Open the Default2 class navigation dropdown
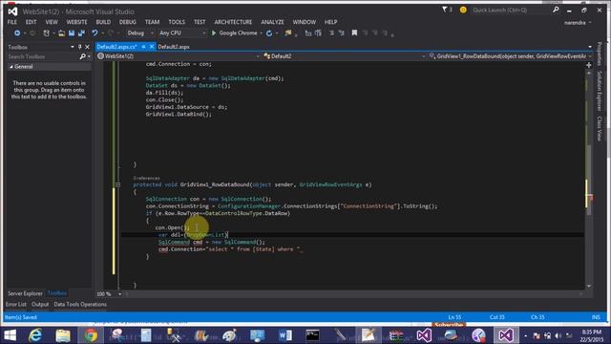The height and width of the screenshot is (344, 611). tap(345, 56)
